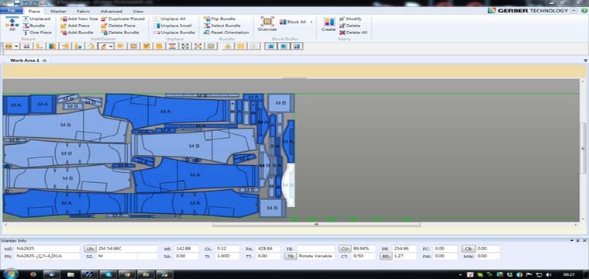
Task: Open the highlighted brush tool's dropdown arrow
Action: coord(111,46)
